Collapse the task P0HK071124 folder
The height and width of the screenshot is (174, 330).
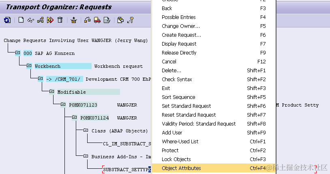(x=75, y=117)
